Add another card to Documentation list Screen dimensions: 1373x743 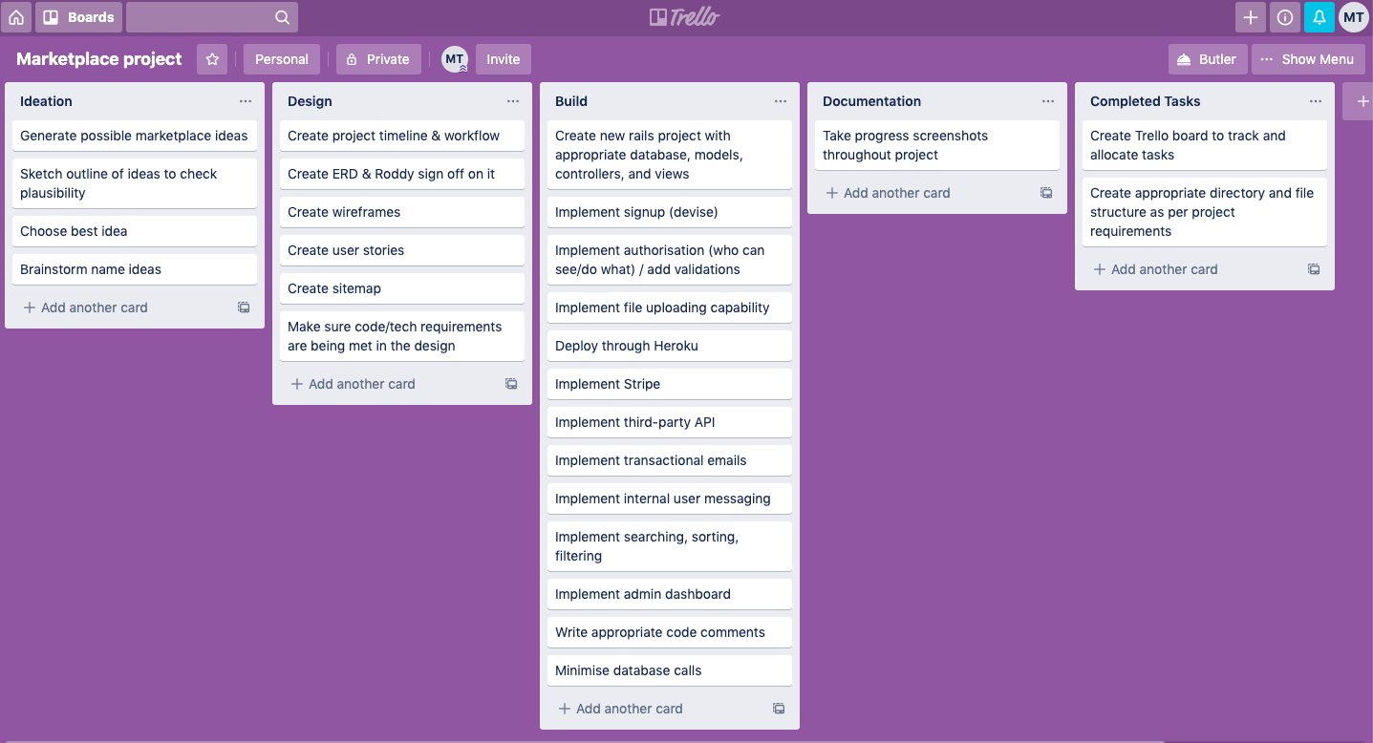click(888, 193)
